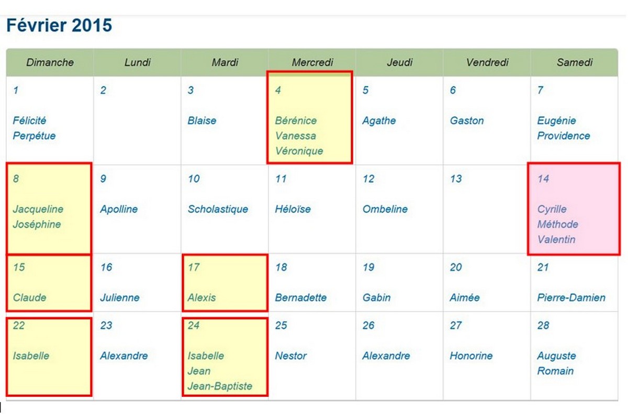Open the Joséphine name entry
This screenshot has height=414, width=628.
[x=37, y=225]
